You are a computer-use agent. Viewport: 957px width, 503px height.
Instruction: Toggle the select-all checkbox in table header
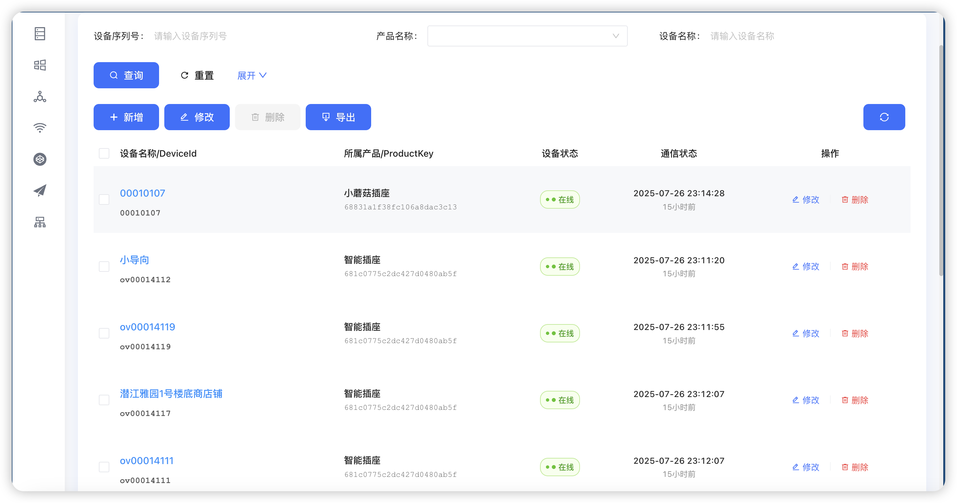tap(104, 153)
